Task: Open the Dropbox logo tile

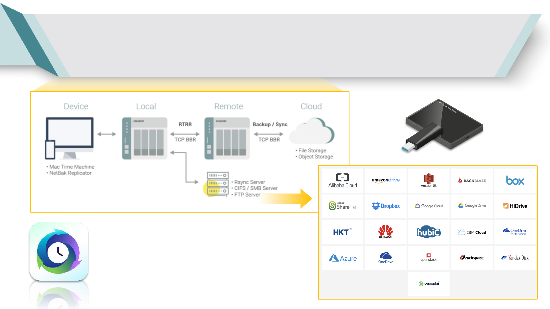Action: (x=386, y=206)
